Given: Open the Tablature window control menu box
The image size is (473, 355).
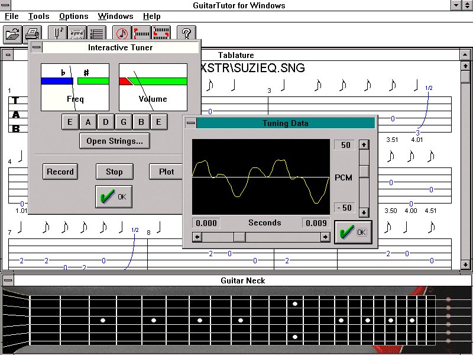Looking at the screenshot, I should pos(8,55).
